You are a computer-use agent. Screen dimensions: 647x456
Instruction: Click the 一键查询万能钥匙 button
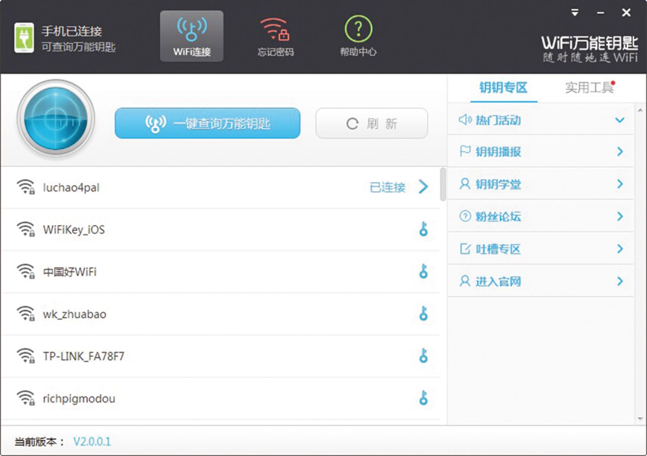coord(207,123)
